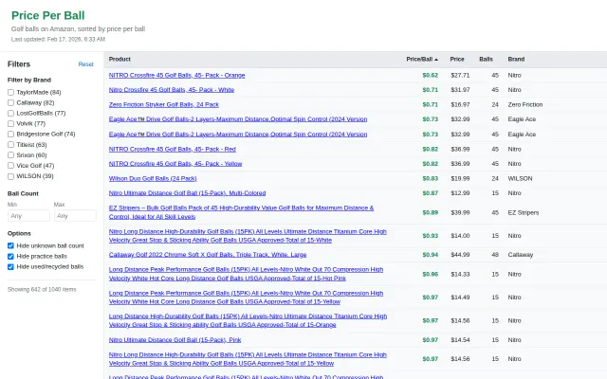Focus the Ball Count Min field
The image size is (607, 379).
pyautogui.click(x=28, y=216)
